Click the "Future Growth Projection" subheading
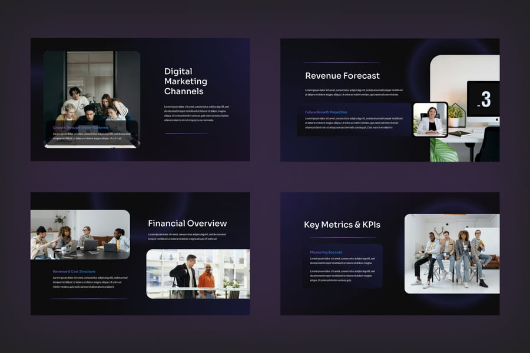The height and width of the screenshot is (353, 530). (326, 112)
